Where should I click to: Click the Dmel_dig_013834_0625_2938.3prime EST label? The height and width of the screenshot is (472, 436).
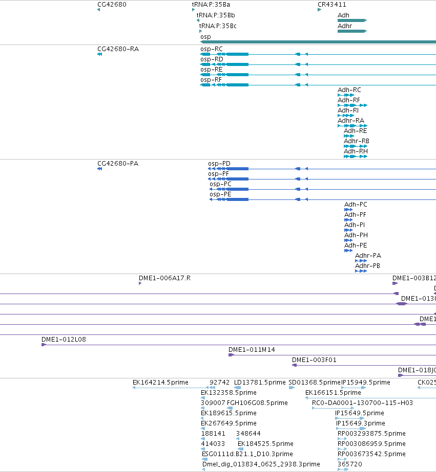pyautogui.click(x=261, y=464)
